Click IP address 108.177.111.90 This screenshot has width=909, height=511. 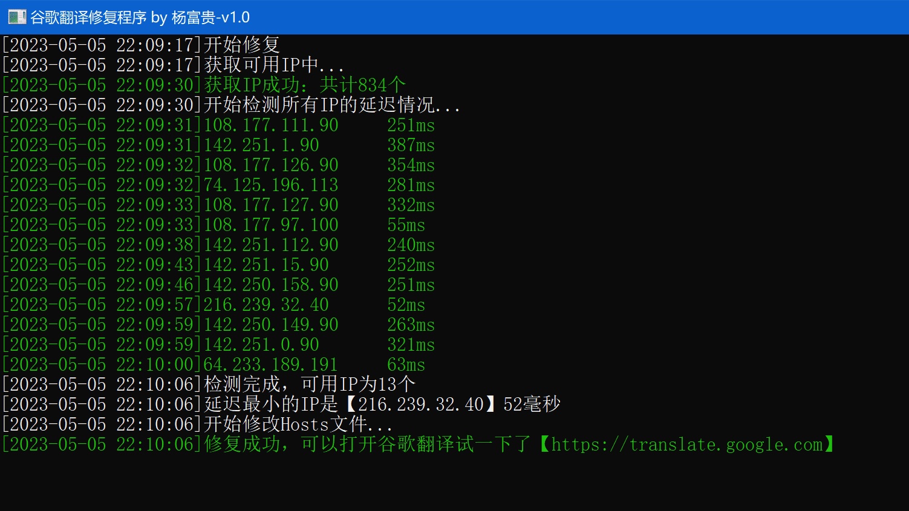coord(271,125)
